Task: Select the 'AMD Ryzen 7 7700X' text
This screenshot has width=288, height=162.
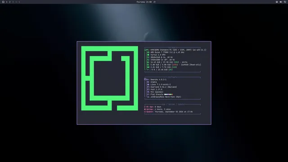Action: (160, 52)
